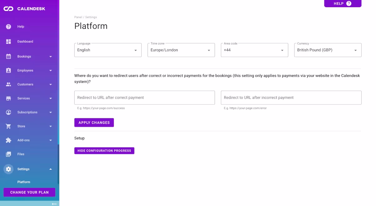Image resolution: width=376 pixels, height=206 pixels.
Task: Collapse the Settings section chevron
Action: tap(50, 169)
